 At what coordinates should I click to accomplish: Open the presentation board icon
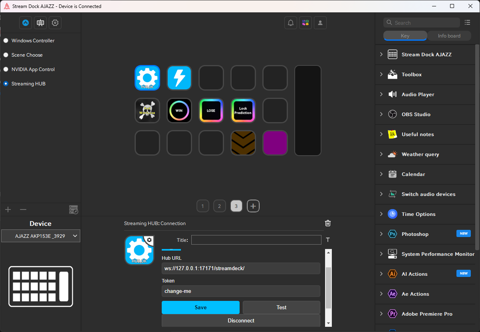(x=40, y=23)
